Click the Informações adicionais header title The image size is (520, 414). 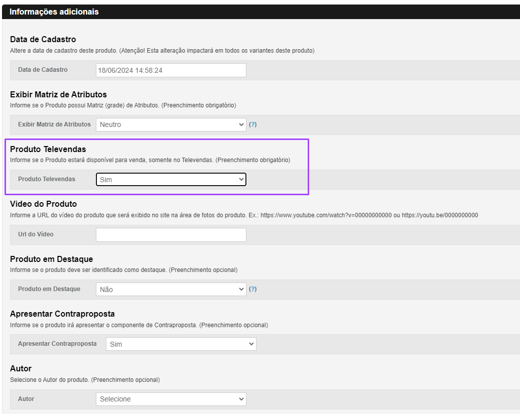(x=54, y=12)
